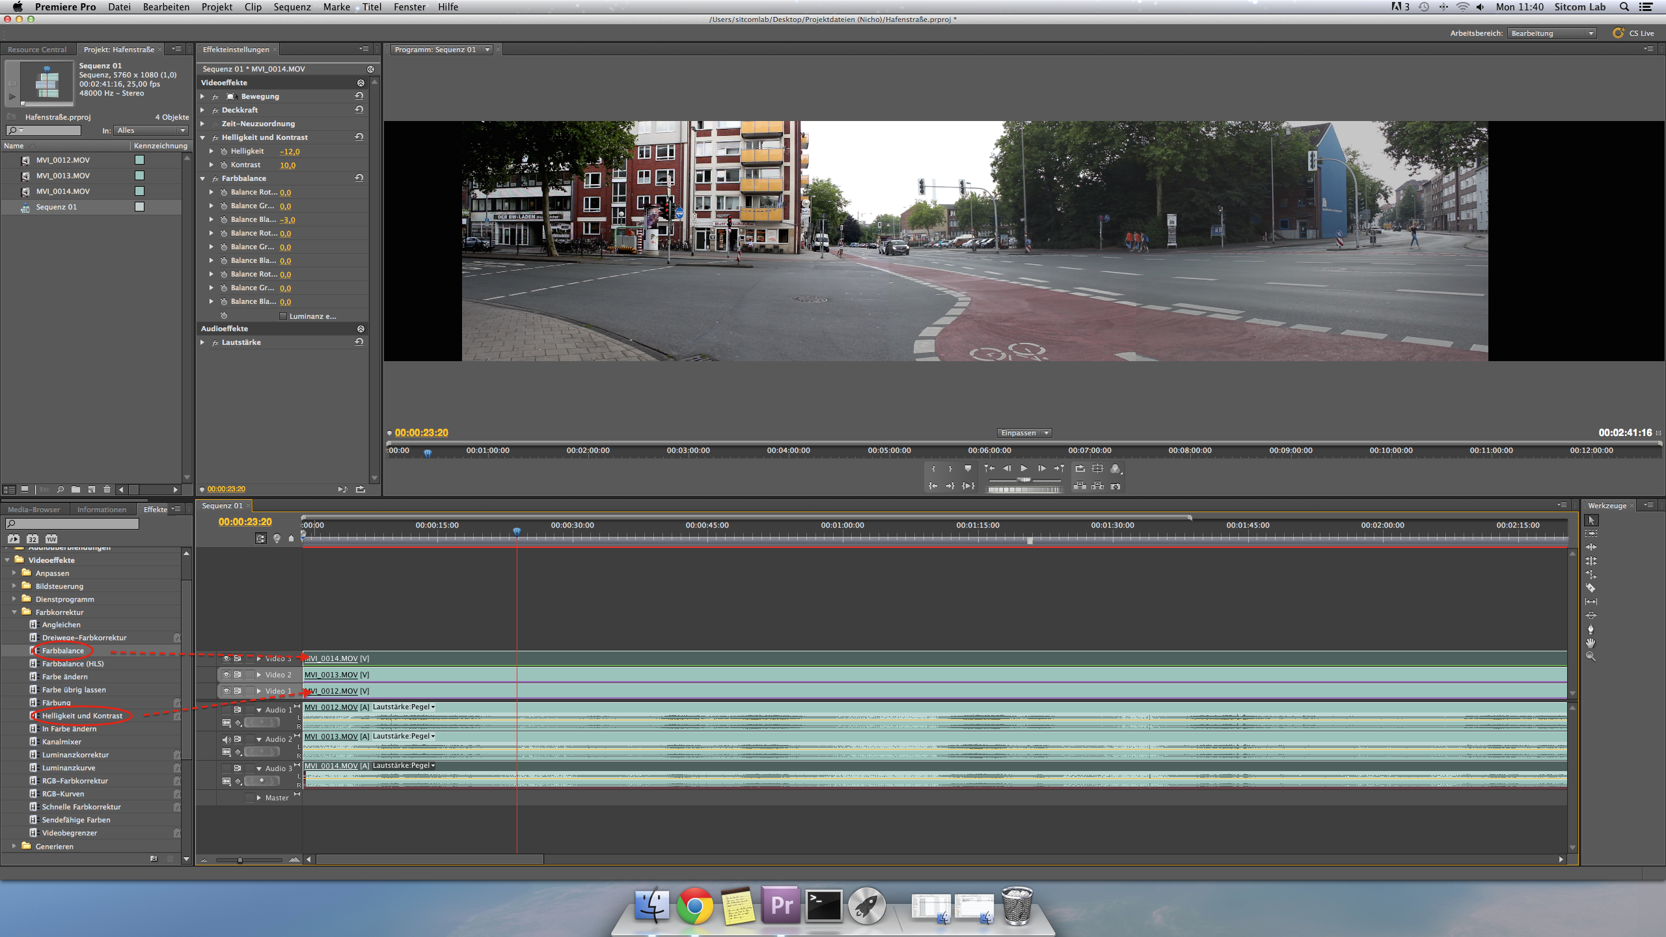Toggle Video 2 track visibility eye
The image size is (1666, 937).
point(226,675)
